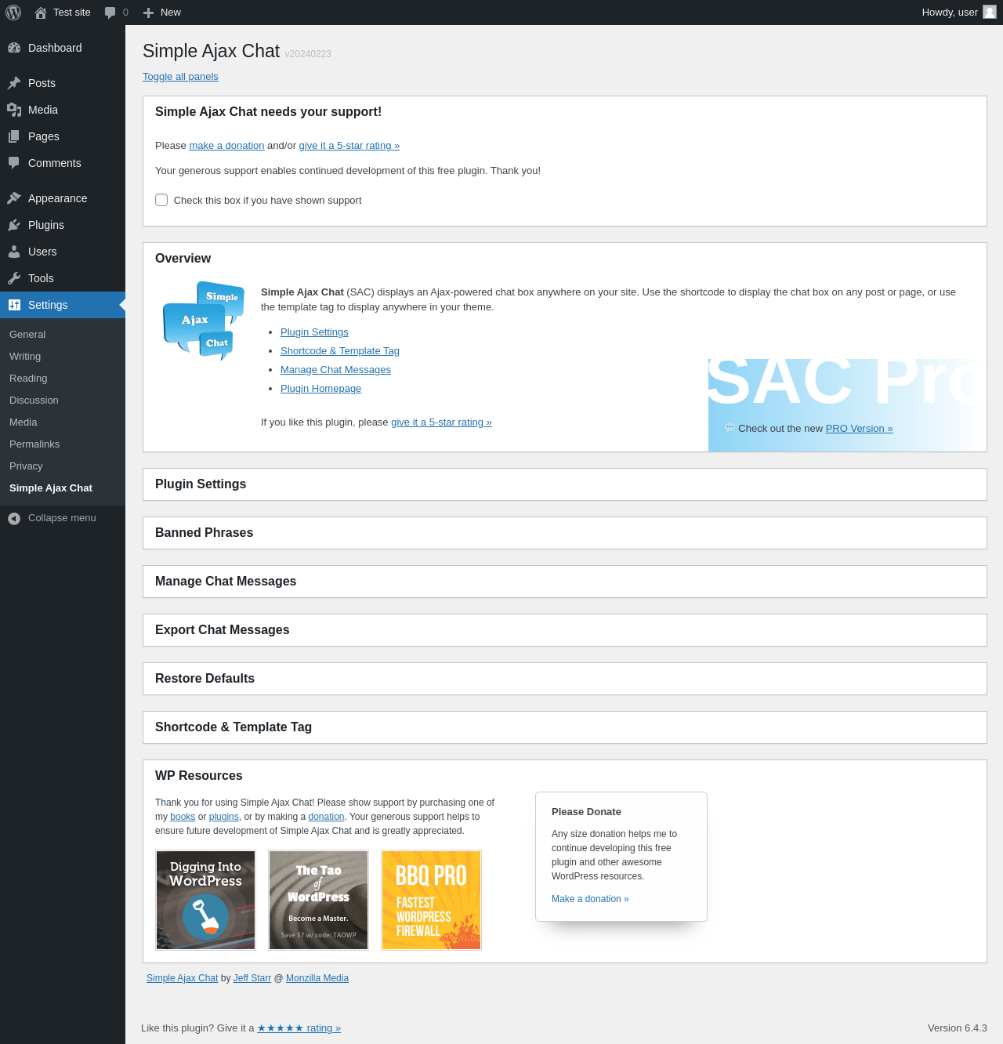Expand the Shortcode & Template Tag panel
The height and width of the screenshot is (1044, 1003).
pos(564,727)
